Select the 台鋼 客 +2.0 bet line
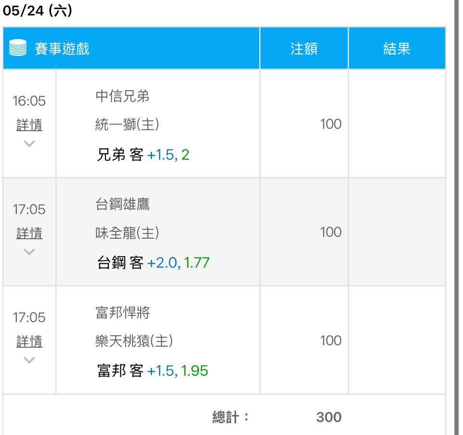Viewport: 463px width, 435px height. click(x=153, y=263)
